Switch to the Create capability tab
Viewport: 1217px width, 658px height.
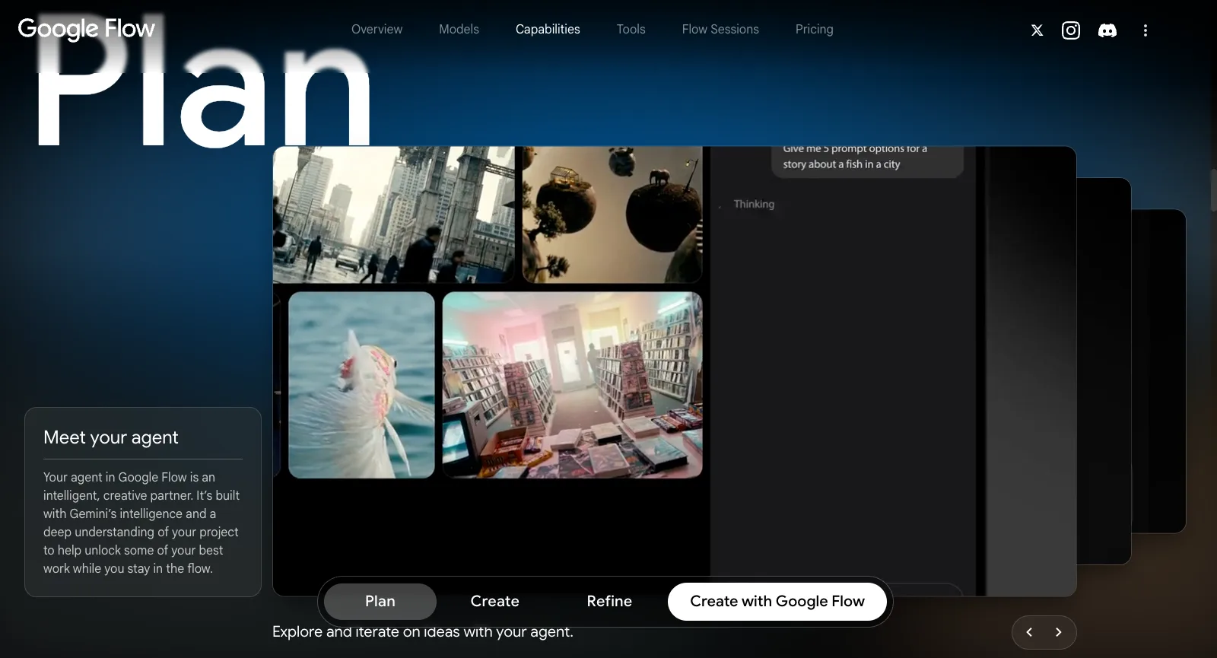pos(494,602)
